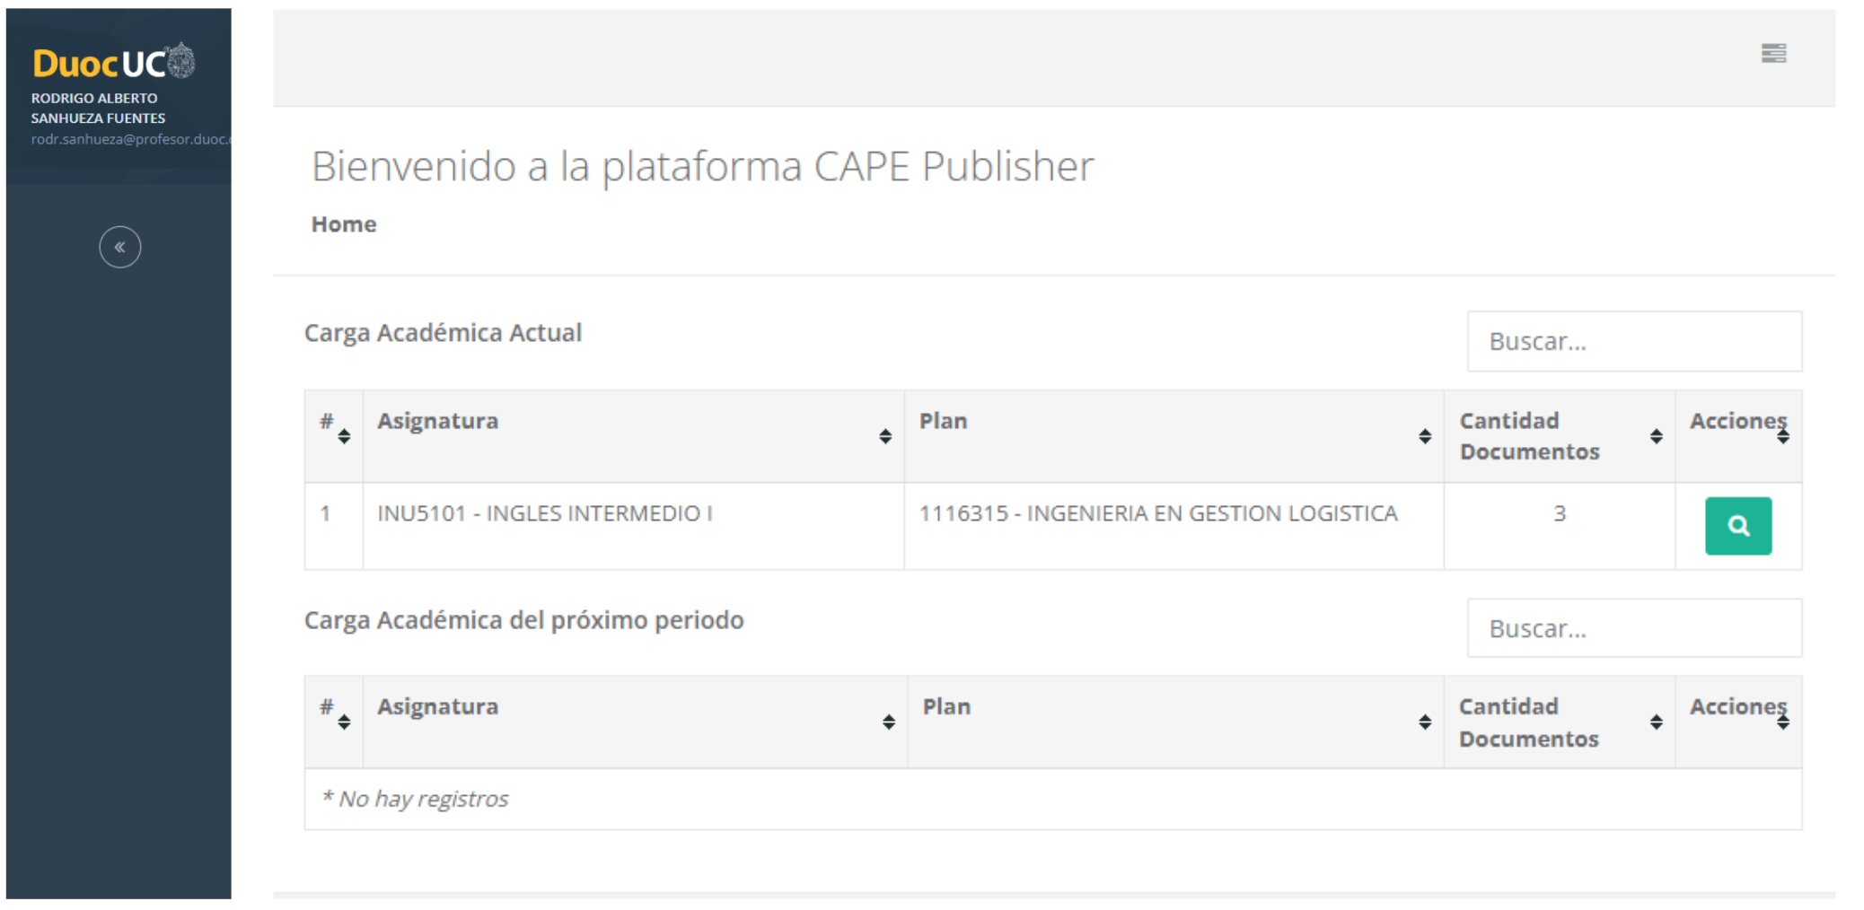Click the 1116315 - INGENIERIA EN GESTION LOGISTICA cell

(1158, 513)
